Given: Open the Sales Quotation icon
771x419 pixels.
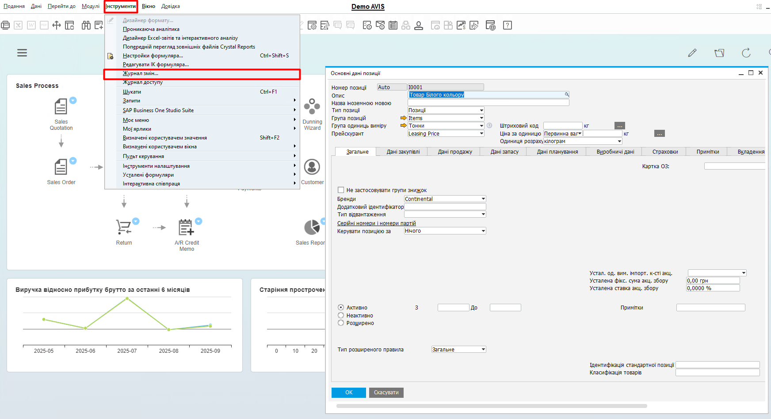Looking at the screenshot, I should click(61, 107).
